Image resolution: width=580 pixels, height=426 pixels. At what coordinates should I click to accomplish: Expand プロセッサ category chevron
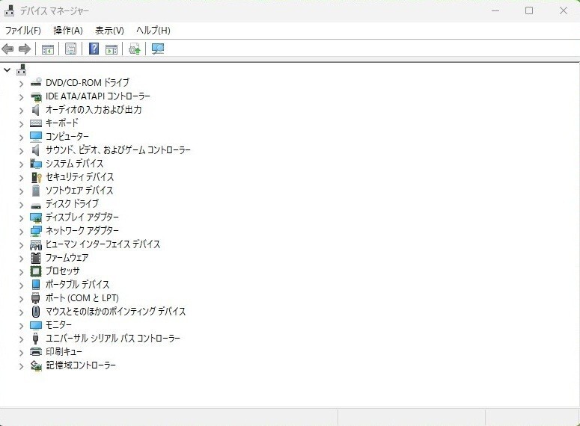click(x=22, y=272)
